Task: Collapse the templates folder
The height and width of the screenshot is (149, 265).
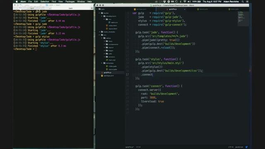Action: click(102, 63)
